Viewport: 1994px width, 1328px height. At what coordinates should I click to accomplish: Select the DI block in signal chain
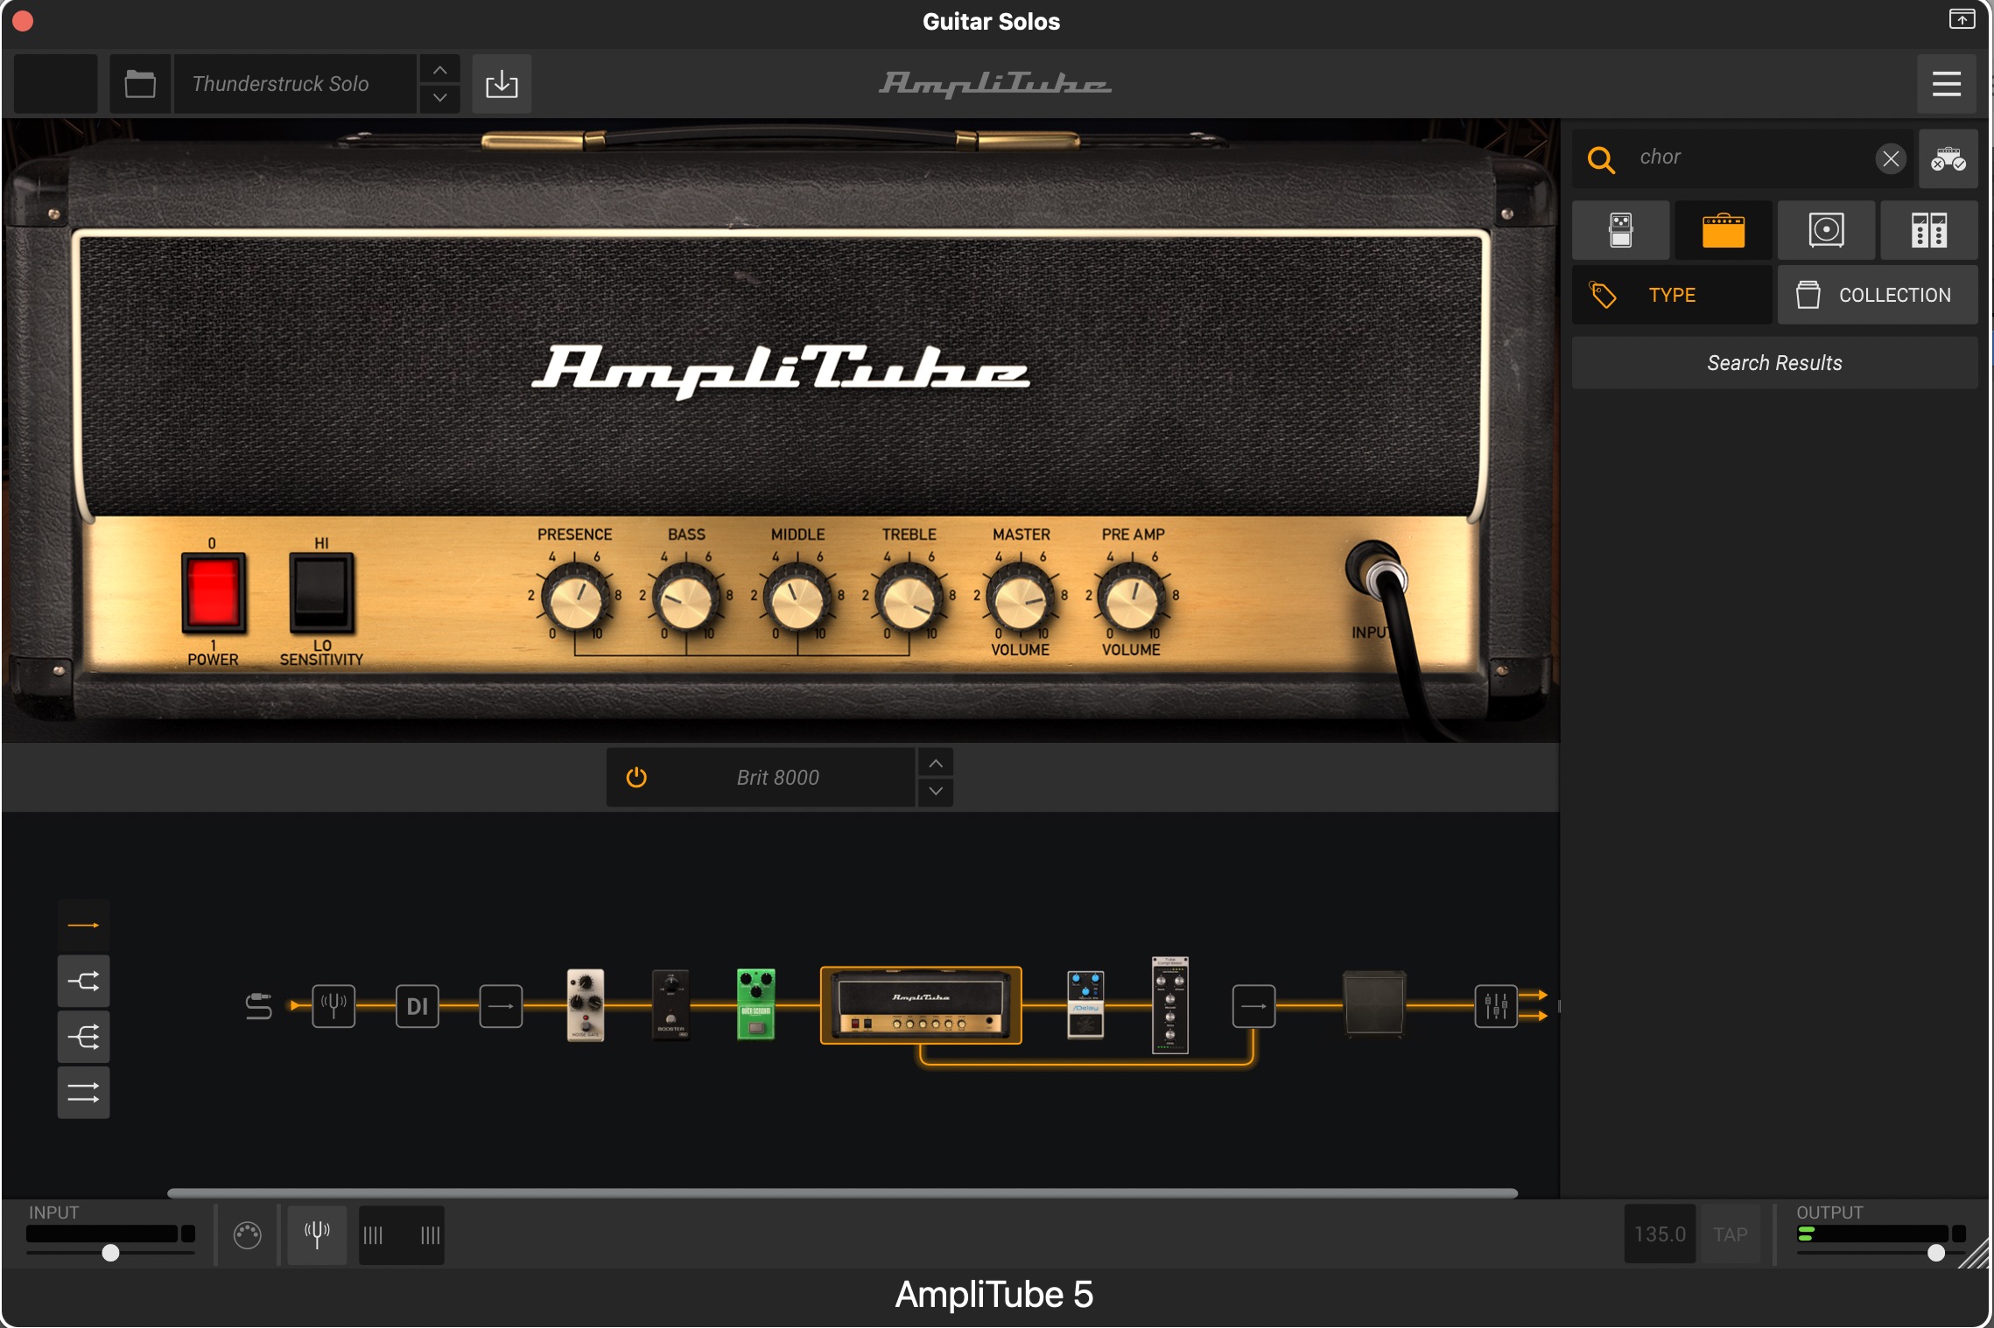[x=418, y=1006]
